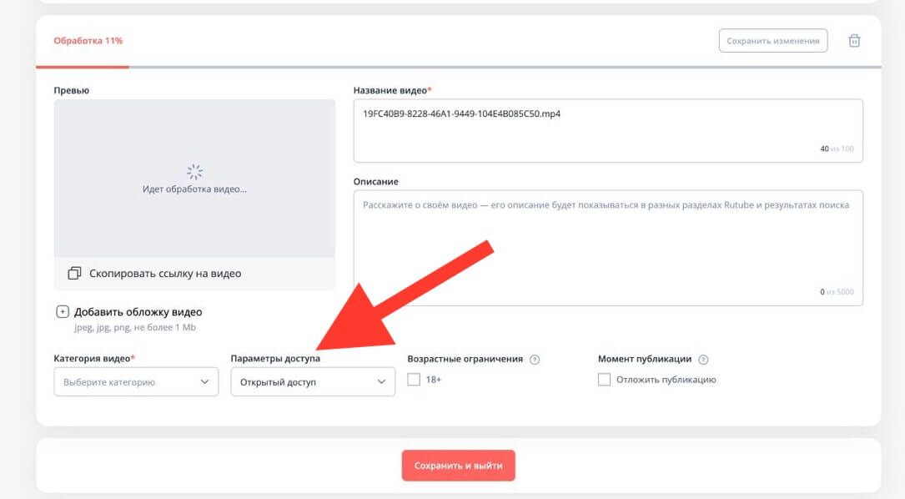
Task: Click the Добавить обложку видео link
Action: (x=138, y=312)
